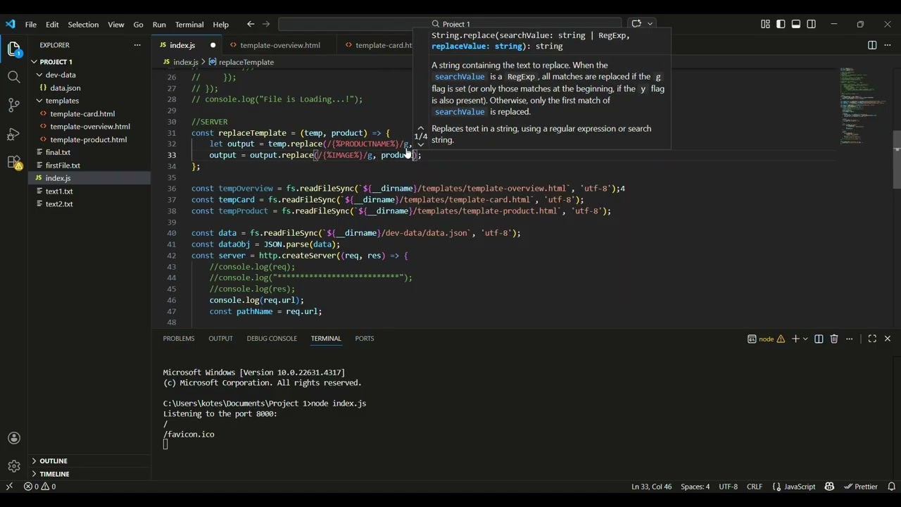The width and height of the screenshot is (901, 507).
Task: Open the Search view in the activity bar
Action: 13,77
